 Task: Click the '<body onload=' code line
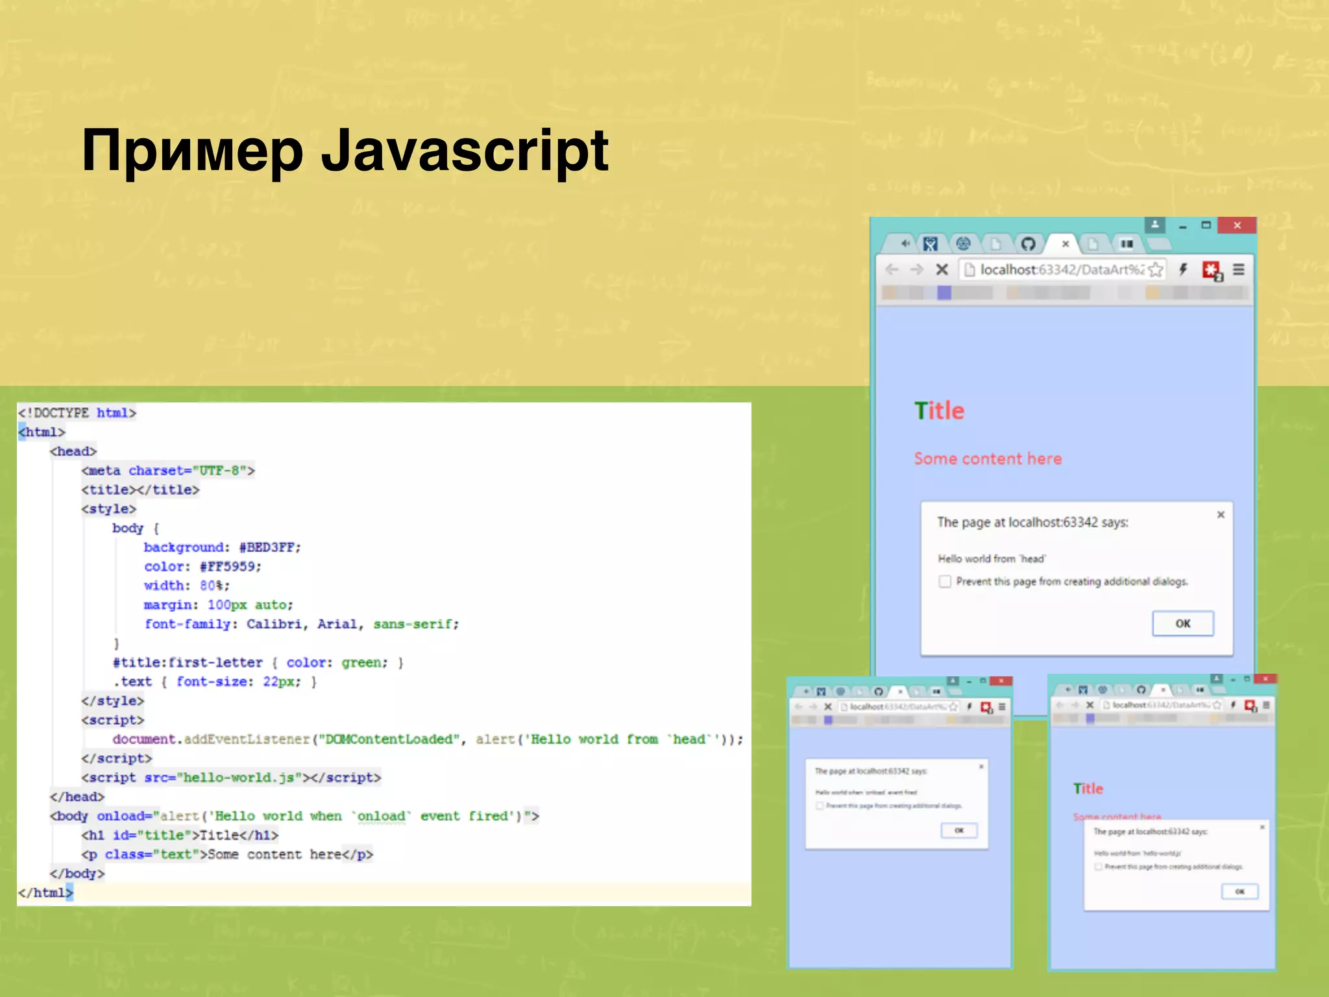tap(295, 816)
